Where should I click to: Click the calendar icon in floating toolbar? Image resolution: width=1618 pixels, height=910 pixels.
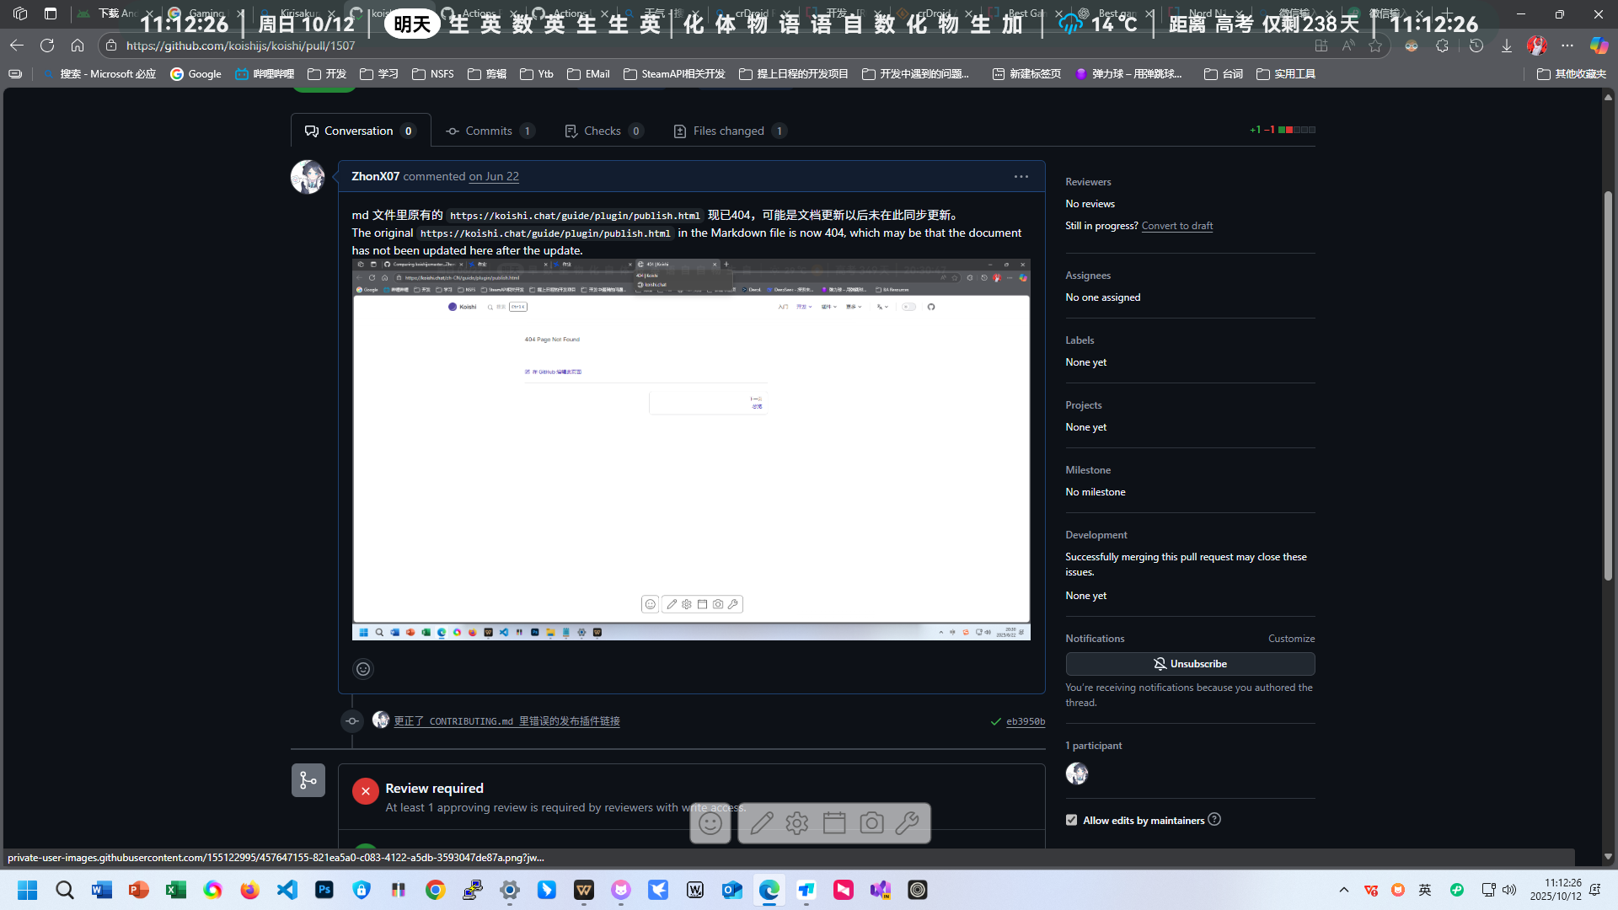pyautogui.click(x=834, y=823)
